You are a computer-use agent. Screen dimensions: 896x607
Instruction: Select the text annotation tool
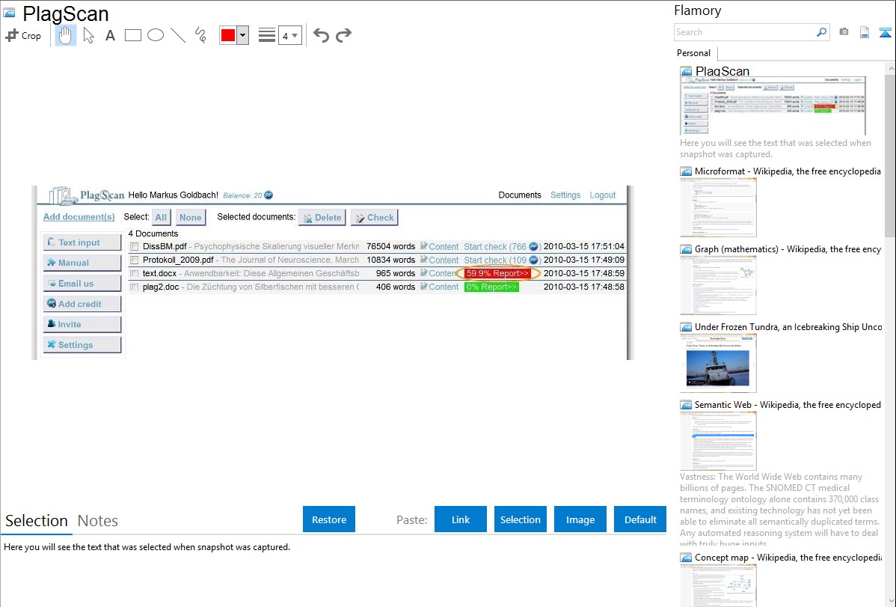coord(110,35)
